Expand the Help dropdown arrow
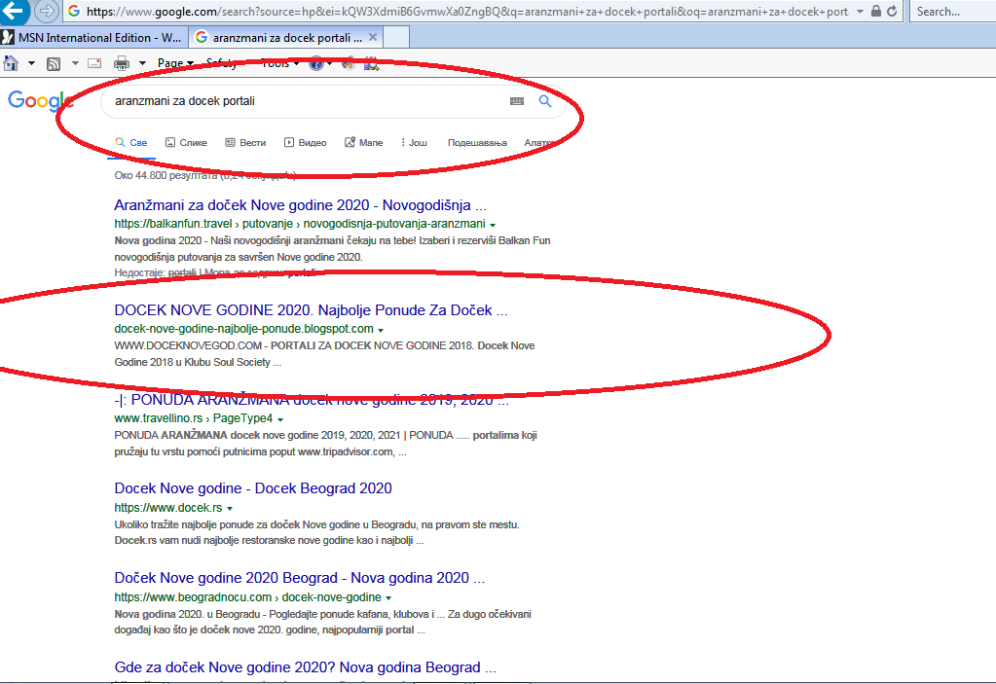 coord(330,63)
